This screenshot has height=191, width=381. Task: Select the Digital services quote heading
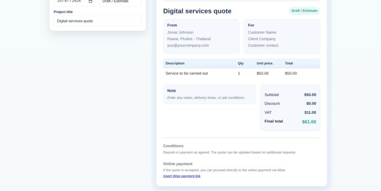click(197, 11)
